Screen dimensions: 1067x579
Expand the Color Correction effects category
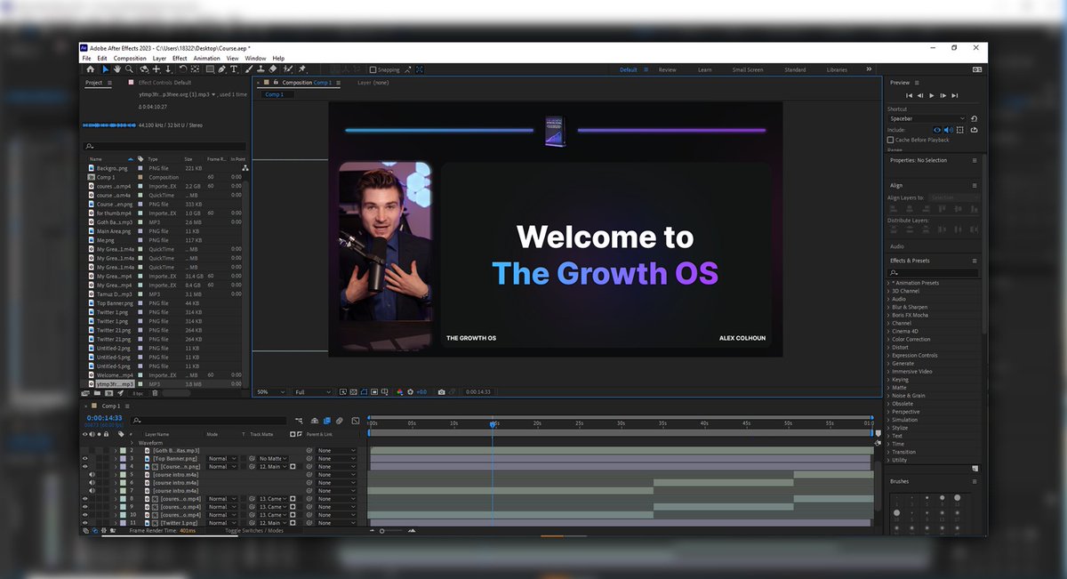[x=888, y=339]
